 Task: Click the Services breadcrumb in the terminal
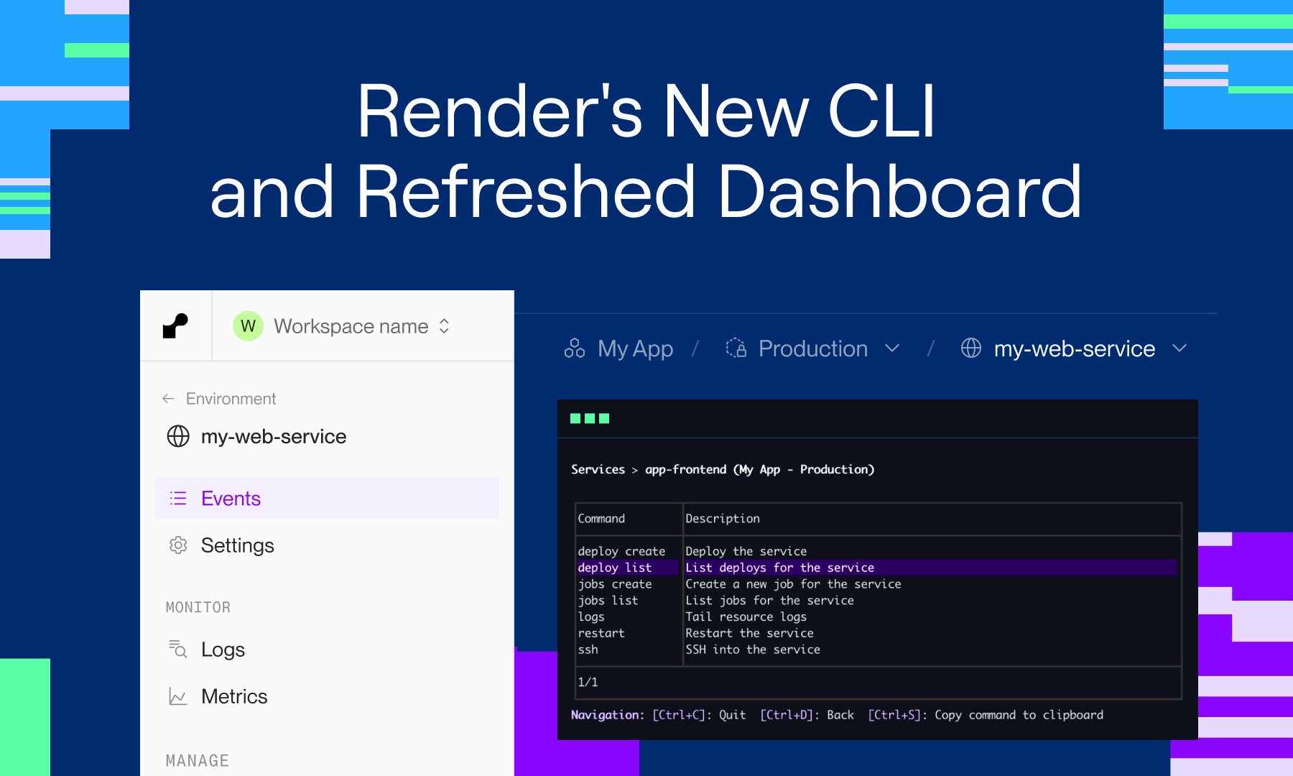598,469
